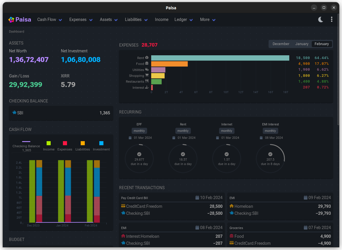Screen dimensions: 342x250
Task: Toggle the EPF recurring checkmark circle
Action: (139, 154)
